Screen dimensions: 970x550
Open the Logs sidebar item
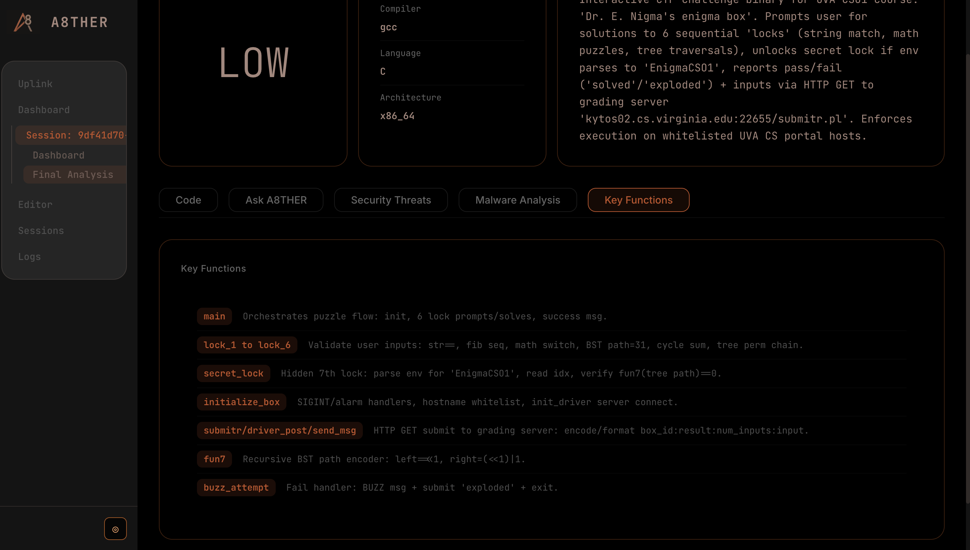(29, 257)
